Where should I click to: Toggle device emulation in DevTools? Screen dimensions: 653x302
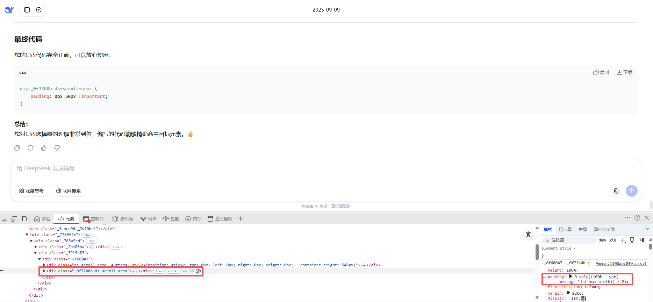coord(14,219)
